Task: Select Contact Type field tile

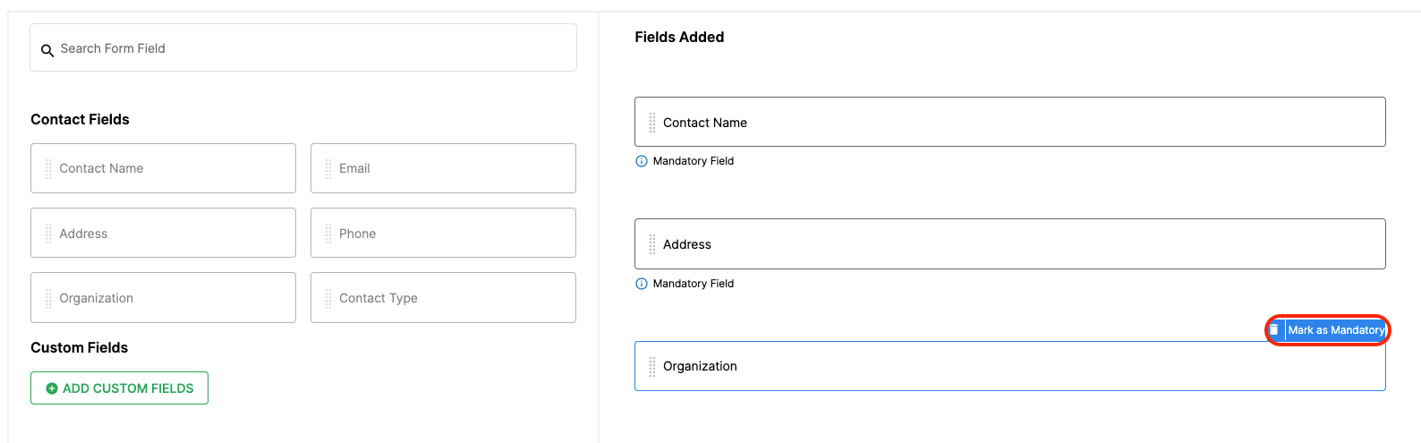Action: pos(443,298)
